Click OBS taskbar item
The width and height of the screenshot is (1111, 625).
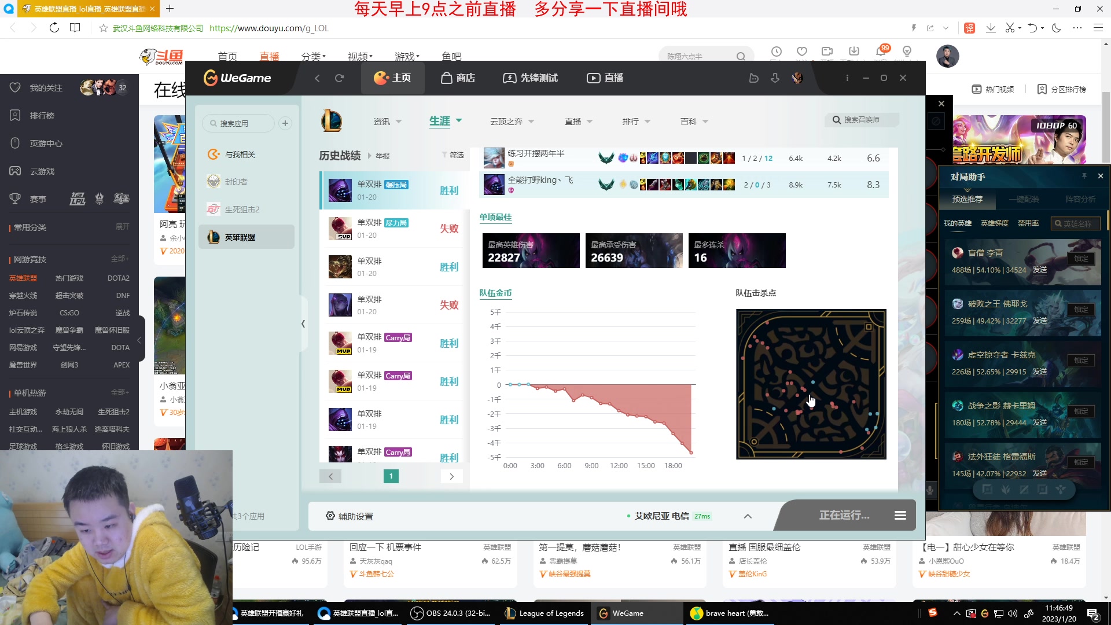tap(451, 613)
